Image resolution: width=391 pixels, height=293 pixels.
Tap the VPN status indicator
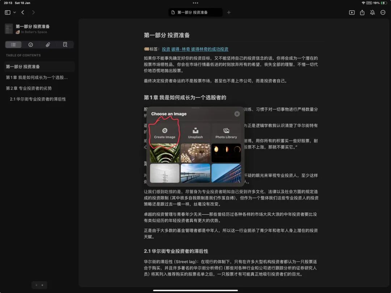(369, 3)
